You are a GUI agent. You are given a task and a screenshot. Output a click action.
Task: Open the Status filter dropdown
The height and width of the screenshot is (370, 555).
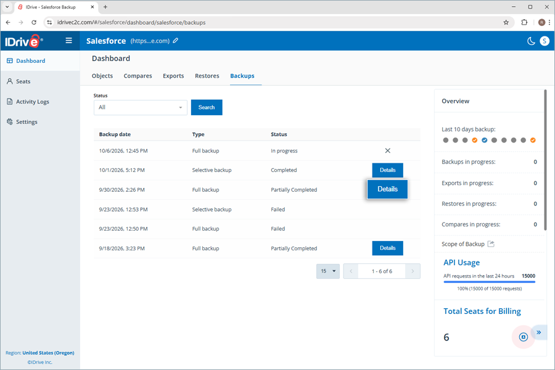pos(140,107)
